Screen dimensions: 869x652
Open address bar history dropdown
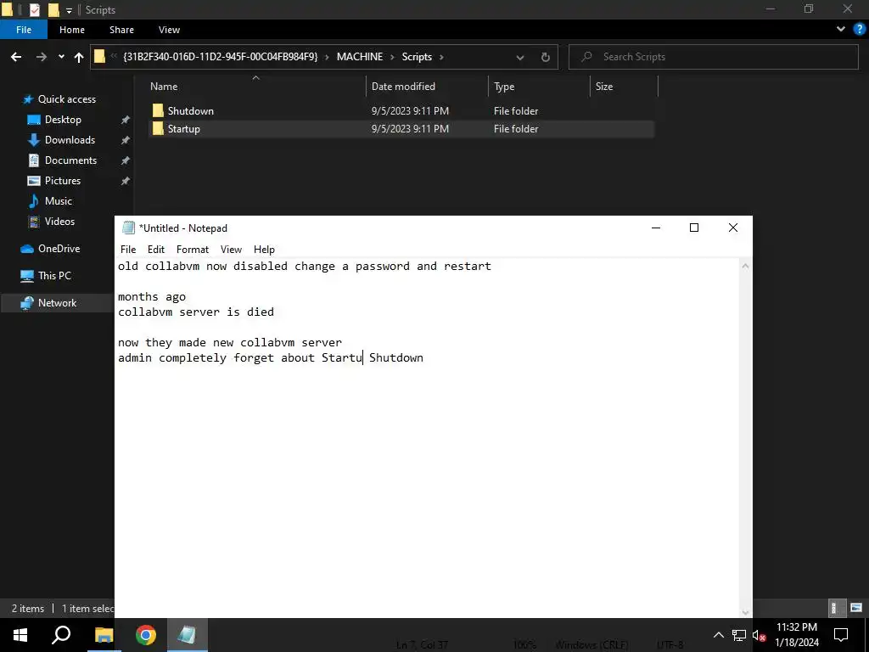point(520,57)
